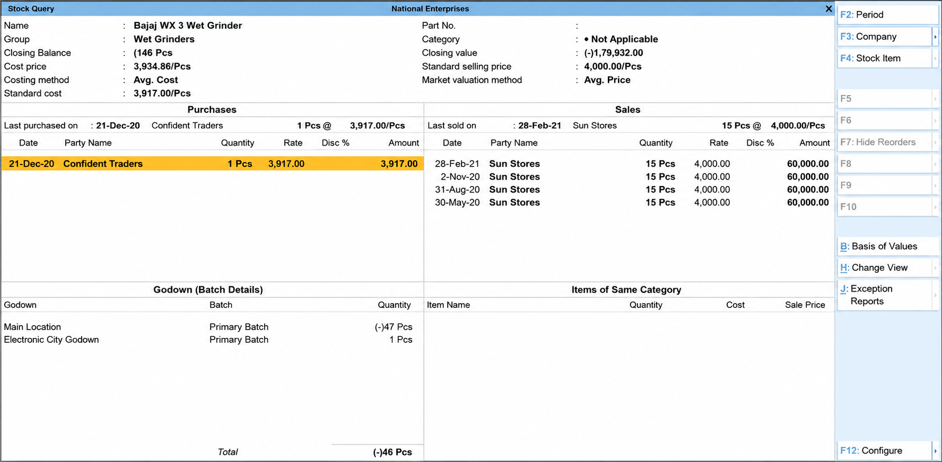Click the Not Applicable category value
This screenshot has height=462, width=942.
pos(621,39)
